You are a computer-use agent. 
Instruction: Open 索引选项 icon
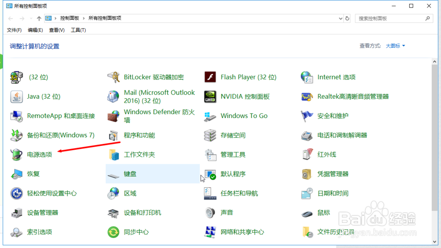pos(16,232)
